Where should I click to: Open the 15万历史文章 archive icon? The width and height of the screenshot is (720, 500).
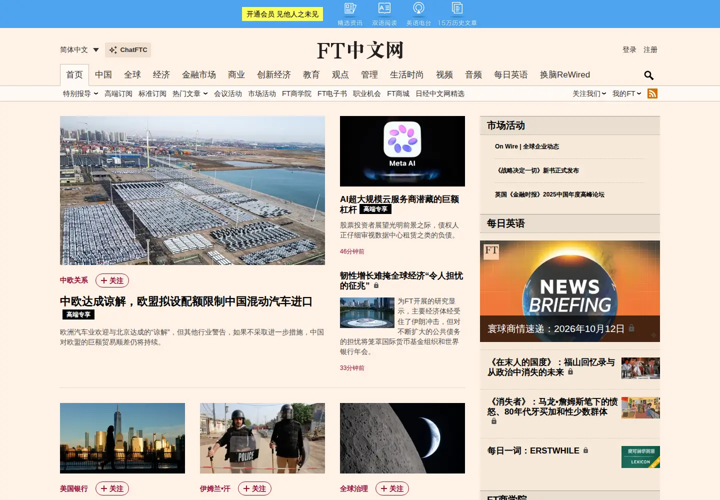[457, 13]
